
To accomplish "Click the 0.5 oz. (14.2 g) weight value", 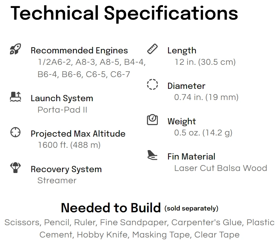I will 203,133.
